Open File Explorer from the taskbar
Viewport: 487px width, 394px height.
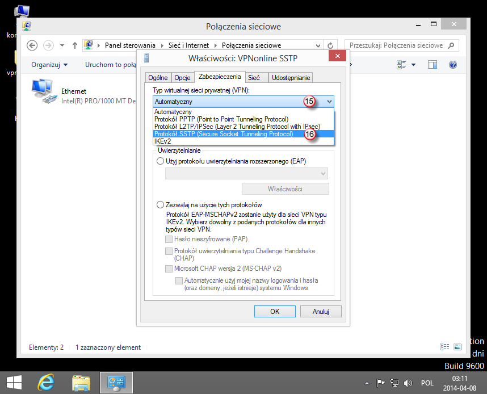point(81,383)
